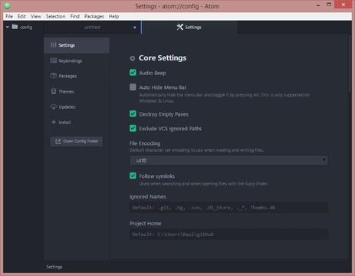The height and width of the screenshot is (276, 355).
Task: Click the keyboard icon beside Keybindings
Action: click(x=54, y=61)
